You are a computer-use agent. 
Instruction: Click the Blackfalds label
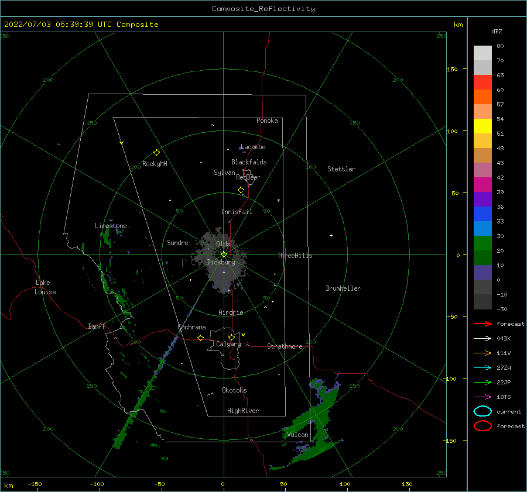click(249, 162)
